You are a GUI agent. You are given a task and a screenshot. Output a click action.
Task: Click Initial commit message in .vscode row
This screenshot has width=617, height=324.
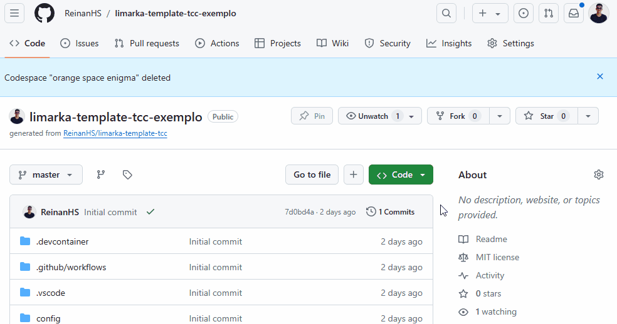coord(215,293)
